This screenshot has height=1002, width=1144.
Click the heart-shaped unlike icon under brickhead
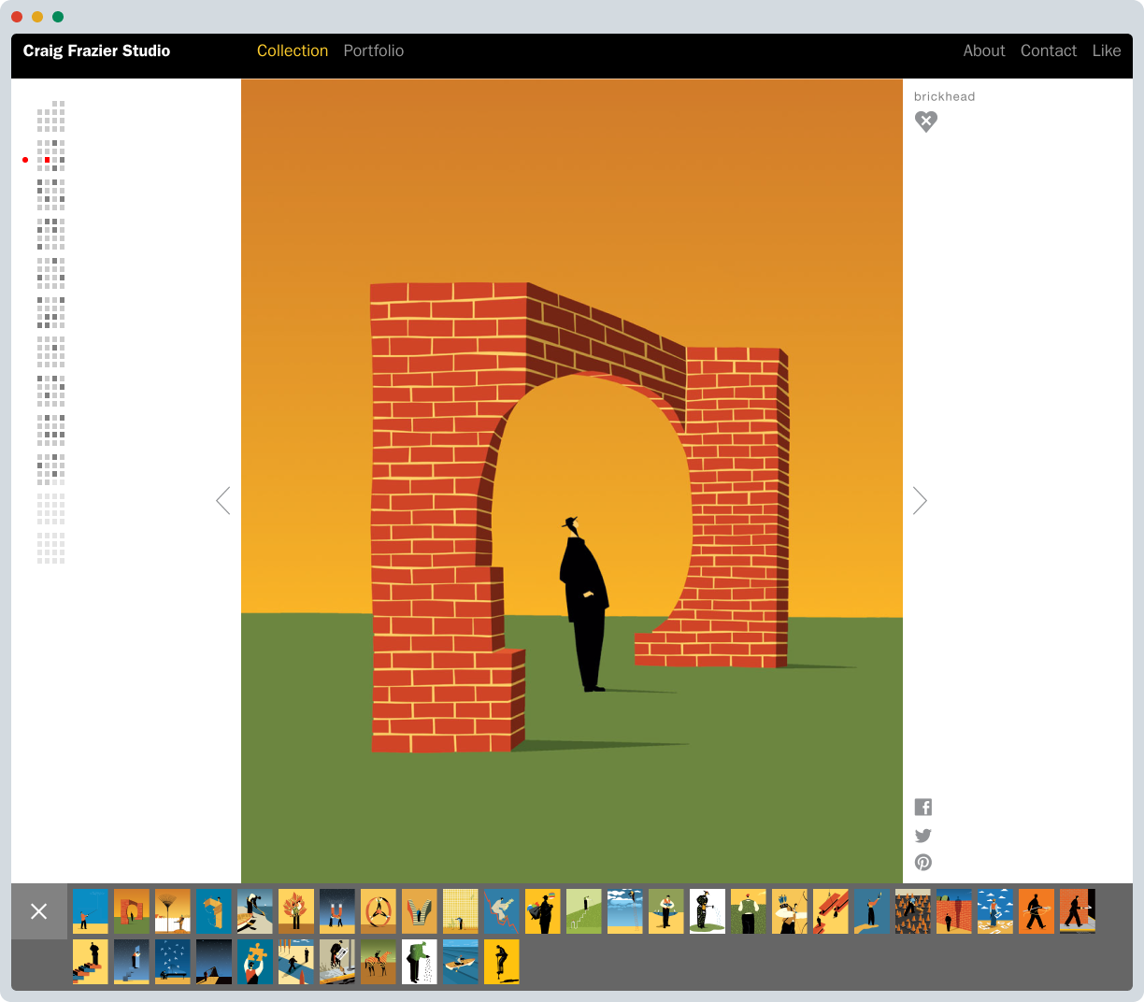pyautogui.click(x=925, y=122)
